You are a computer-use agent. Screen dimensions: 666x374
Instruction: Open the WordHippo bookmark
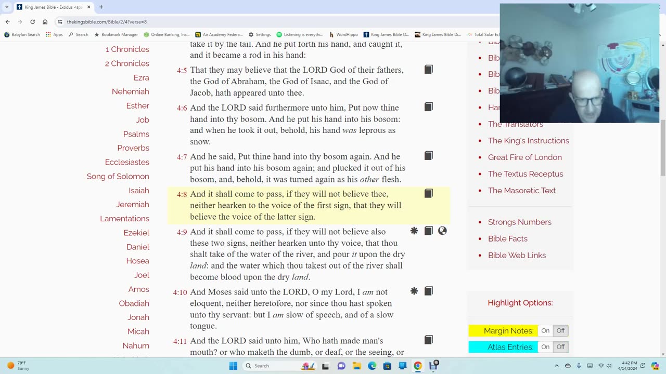click(x=343, y=35)
